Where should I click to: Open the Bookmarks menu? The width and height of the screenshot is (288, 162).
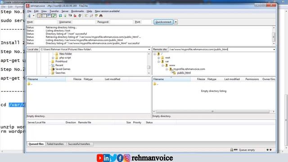click(x=77, y=11)
